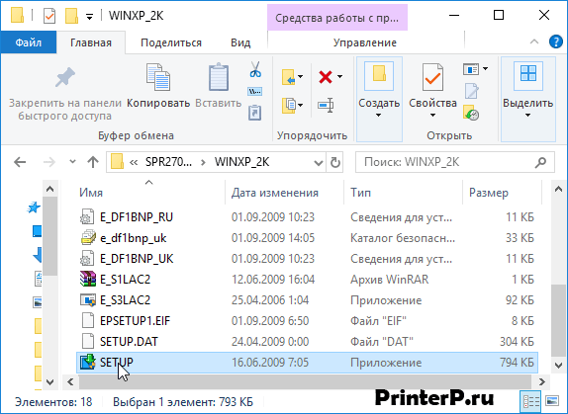Click the Rename icon
The height and width of the screenshot is (414, 568).
(326, 105)
